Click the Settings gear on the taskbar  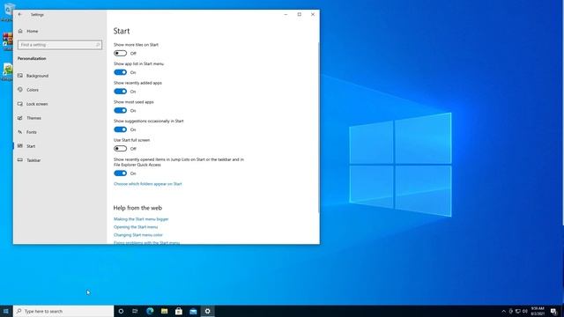[x=208, y=311]
